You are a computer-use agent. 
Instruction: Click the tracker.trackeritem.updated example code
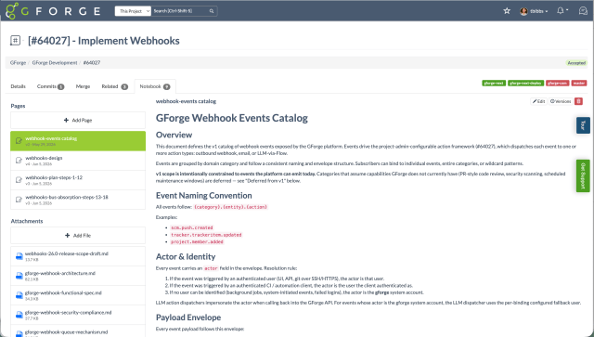click(206, 235)
